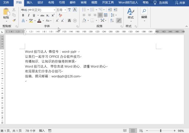Apply the text highlight color
Image resolution: width=189 pixels, height=133 pixels.
31,21
